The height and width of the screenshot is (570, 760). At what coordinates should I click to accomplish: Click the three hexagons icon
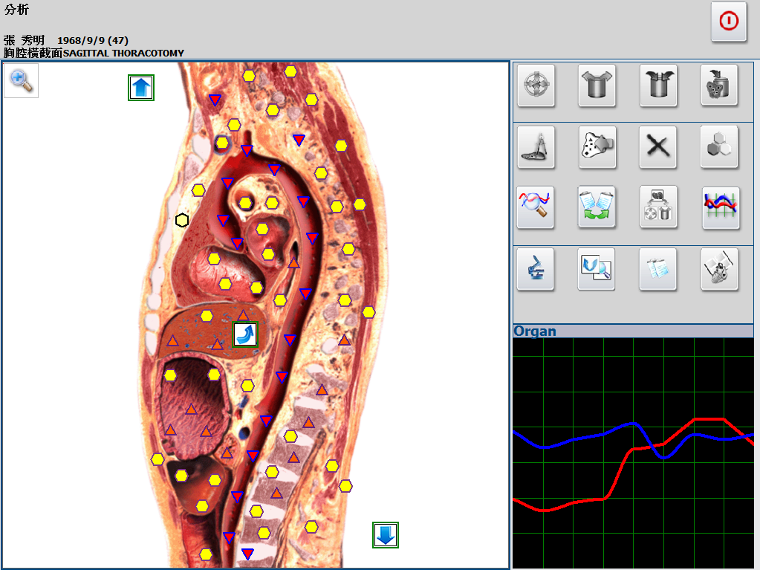pos(719,147)
